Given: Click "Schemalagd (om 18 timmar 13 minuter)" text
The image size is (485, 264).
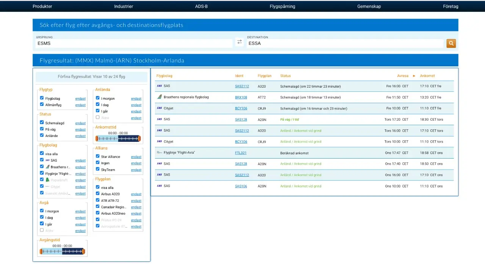Looking at the screenshot, I should coord(310,97).
